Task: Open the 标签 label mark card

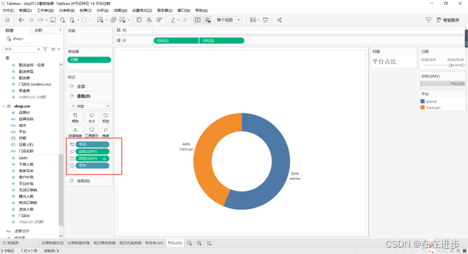Action: coord(106,118)
